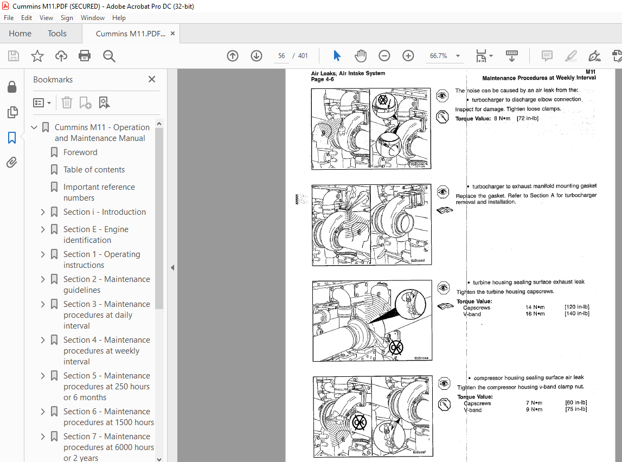Click the page number input field
622x462 pixels.
pos(281,56)
